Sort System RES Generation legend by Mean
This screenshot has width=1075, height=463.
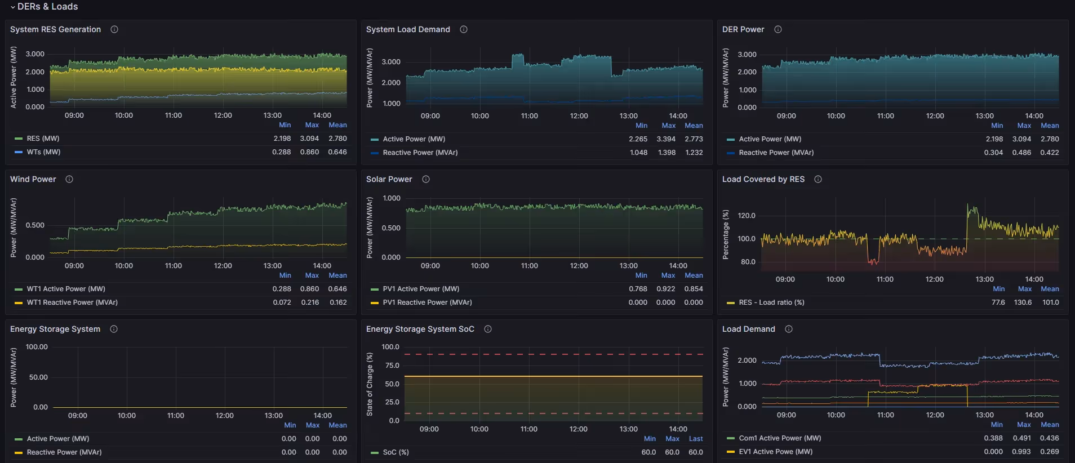[338, 125]
